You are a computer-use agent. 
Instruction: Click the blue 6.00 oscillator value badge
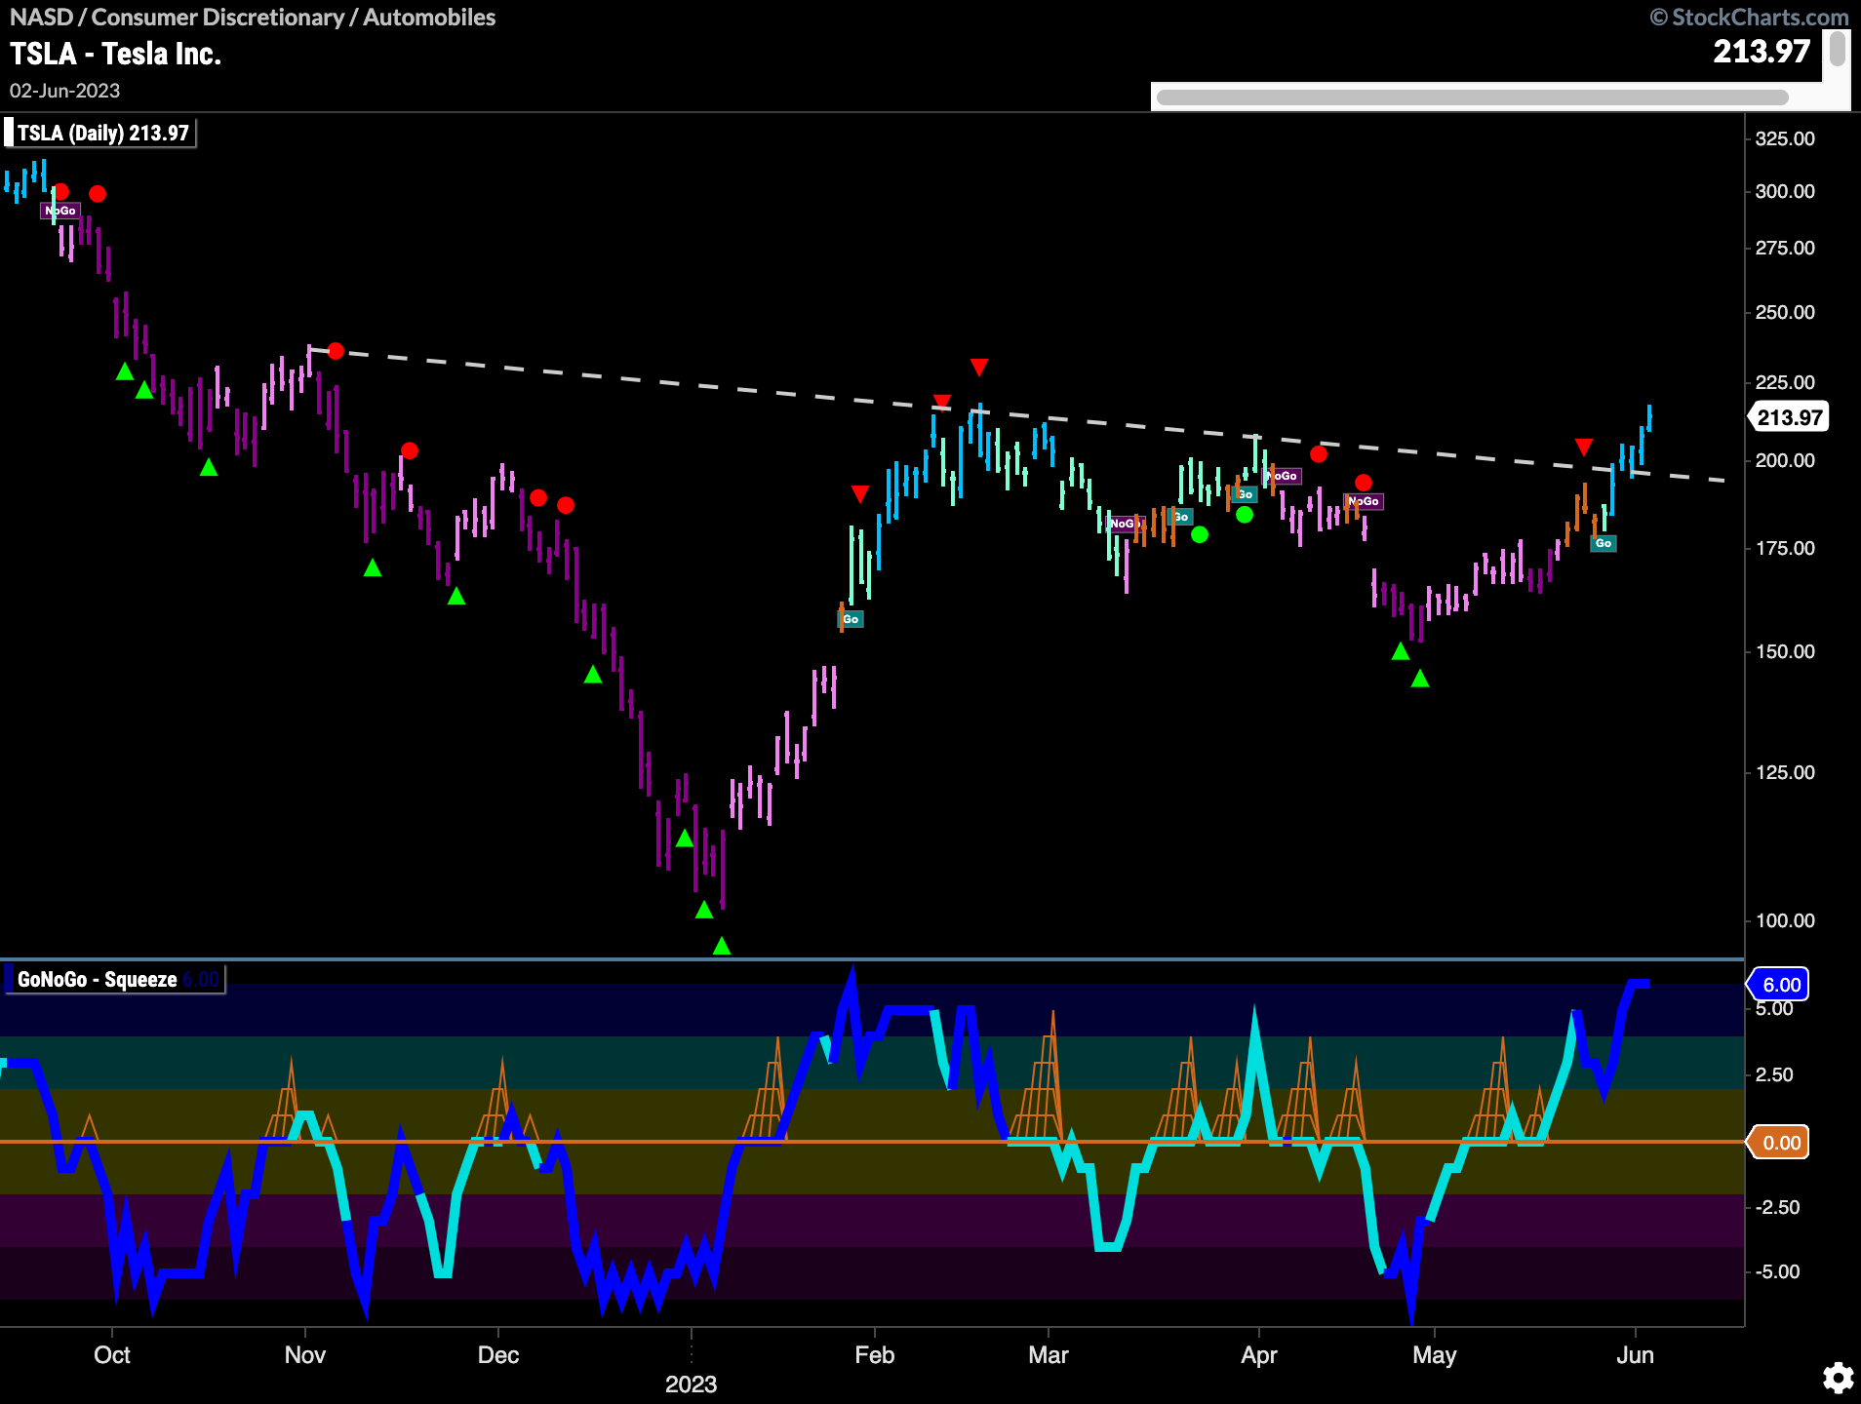click(1780, 985)
